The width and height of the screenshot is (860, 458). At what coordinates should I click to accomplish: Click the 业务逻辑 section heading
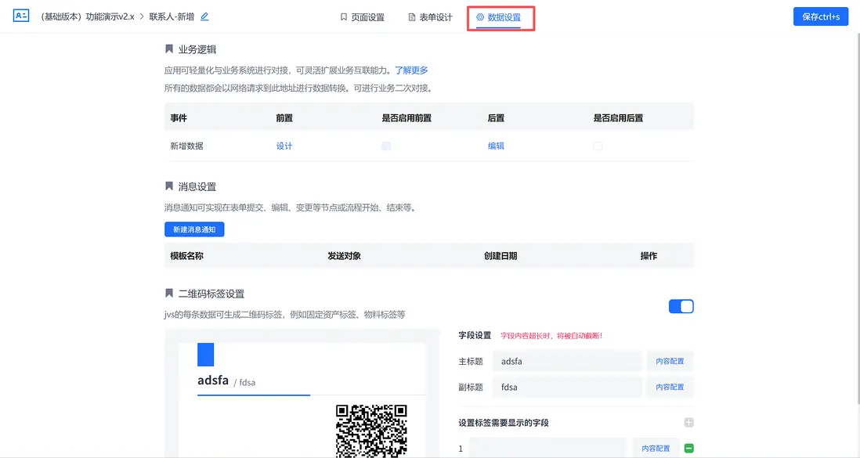pyautogui.click(x=197, y=49)
